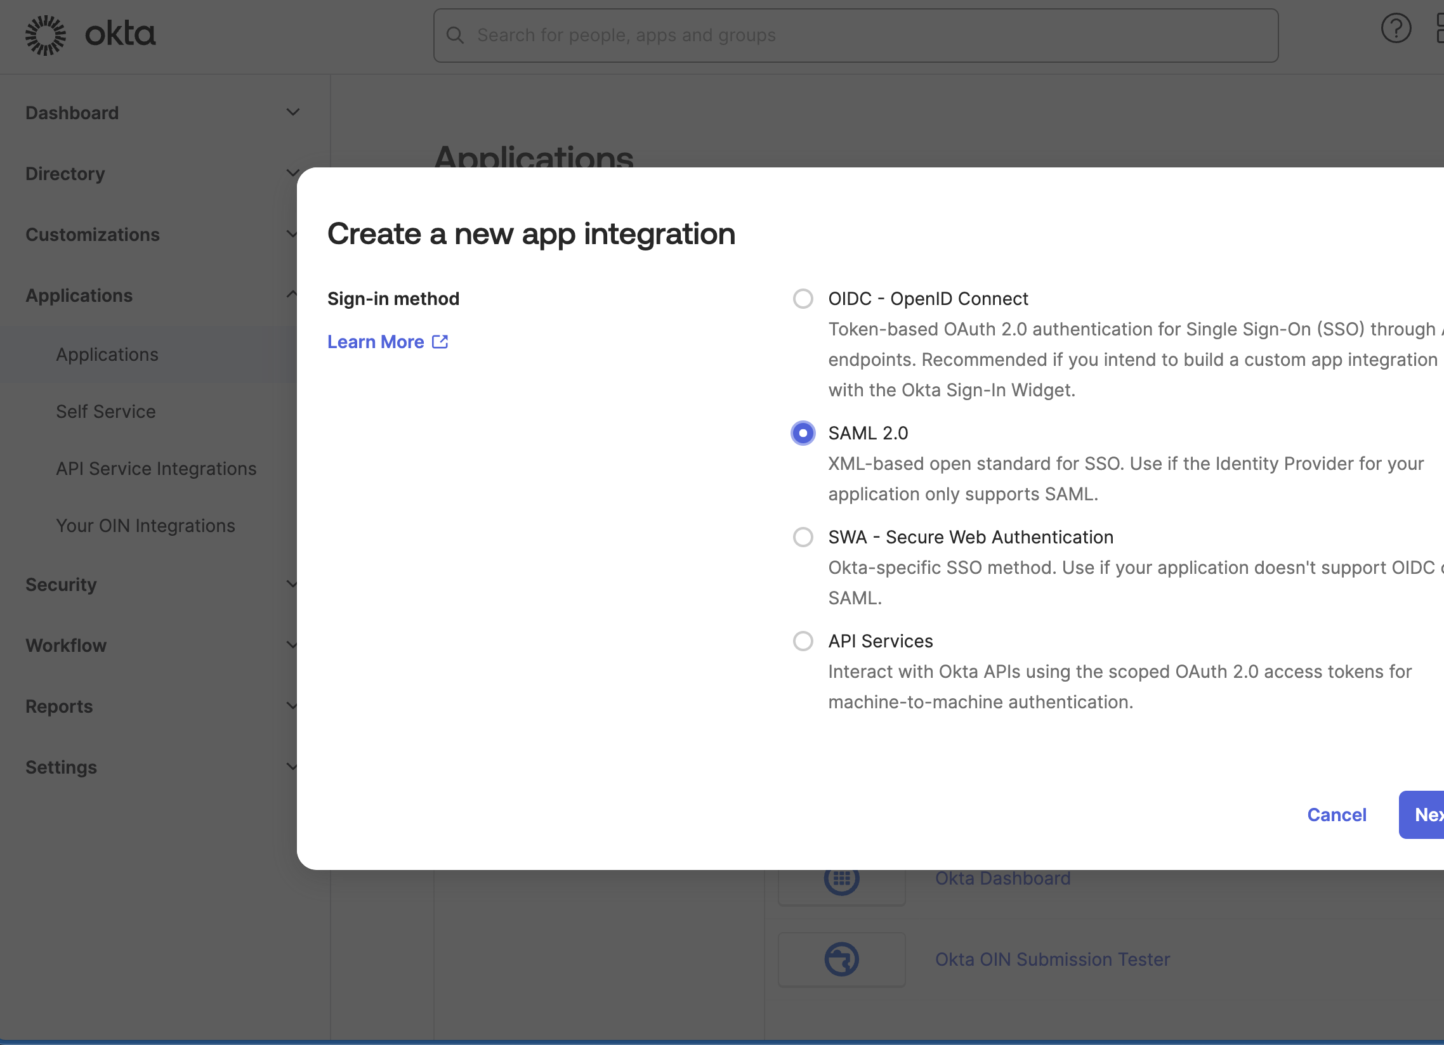
Task: Open the Self Service page
Action: click(106, 411)
